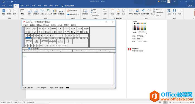Insert the one-half fraction expression
This screenshot has height=104, width=195.
pos(68,41)
